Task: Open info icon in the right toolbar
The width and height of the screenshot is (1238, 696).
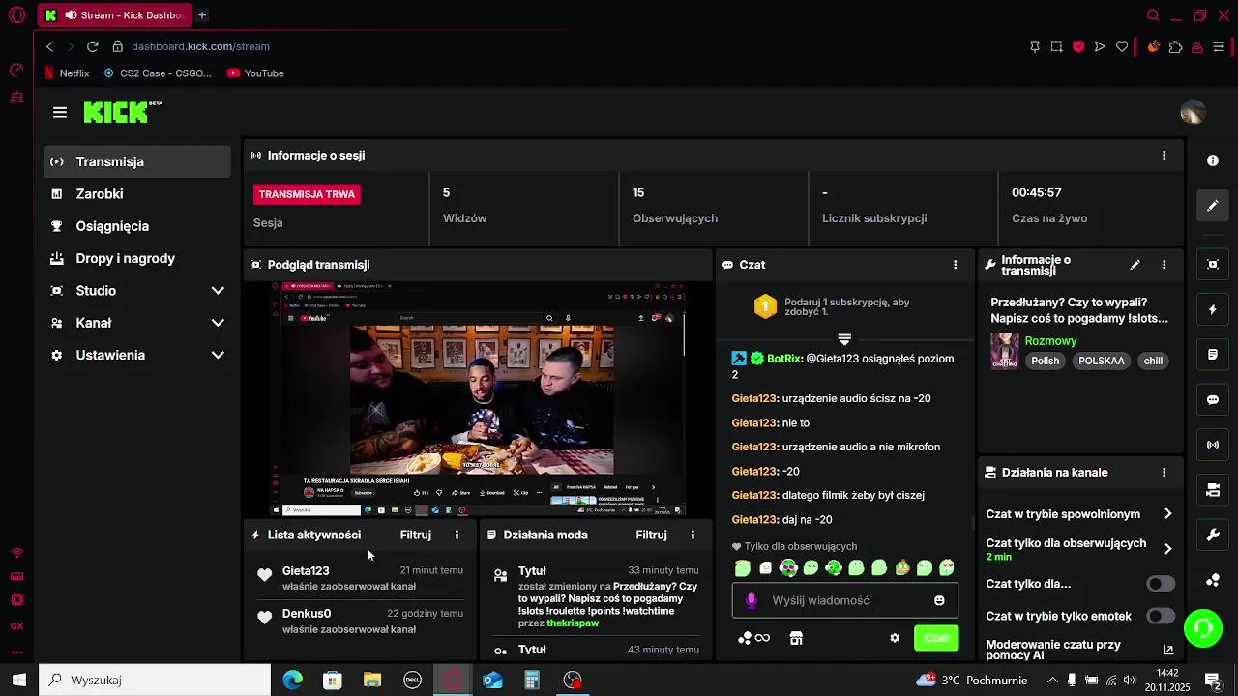Action: pos(1213,160)
